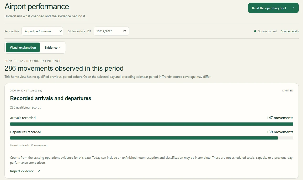Click the LIMITED badge on the card

pyautogui.click(x=288, y=91)
